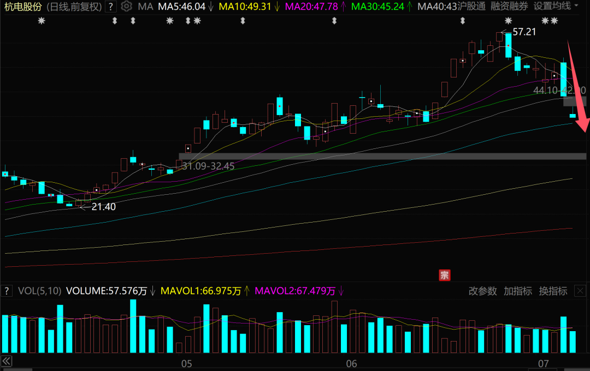Click 换指标 to switch indicator

click(553, 291)
